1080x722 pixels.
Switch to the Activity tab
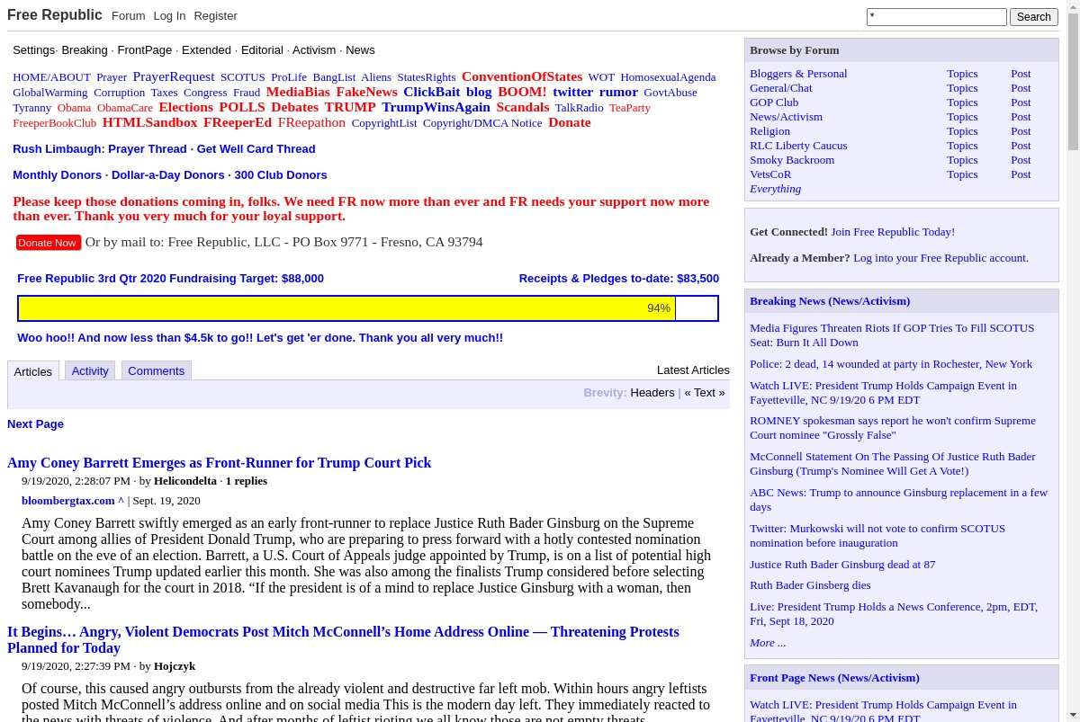[90, 370]
